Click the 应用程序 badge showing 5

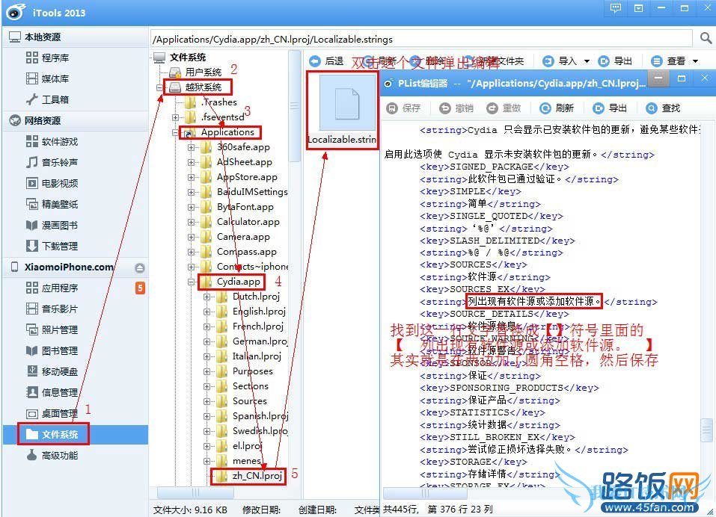tap(140, 288)
